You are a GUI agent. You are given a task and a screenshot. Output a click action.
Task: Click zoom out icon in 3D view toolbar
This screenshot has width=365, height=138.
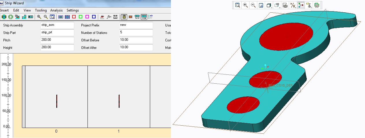(253, 5)
